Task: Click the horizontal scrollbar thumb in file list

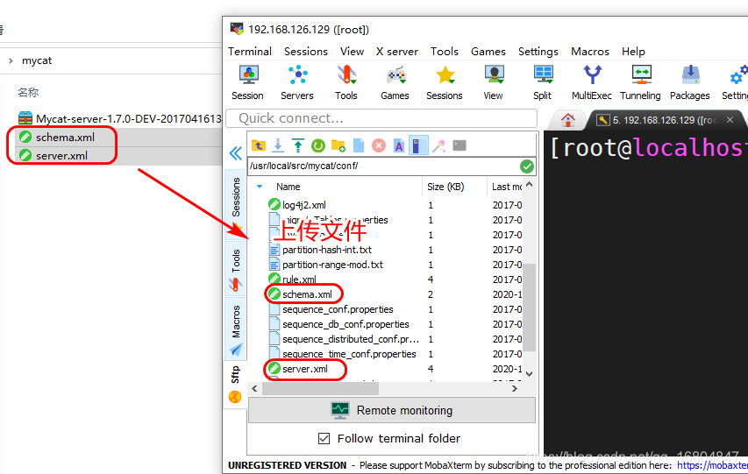Action: [320, 389]
